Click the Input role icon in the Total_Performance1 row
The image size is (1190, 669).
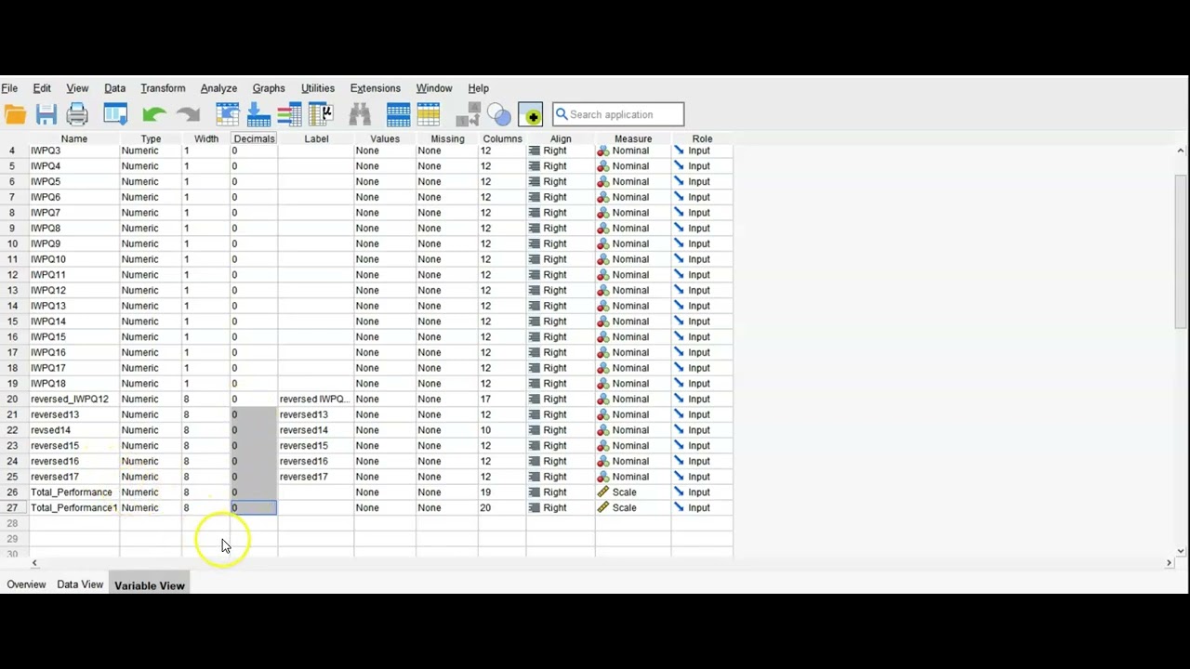[x=679, y=507]
